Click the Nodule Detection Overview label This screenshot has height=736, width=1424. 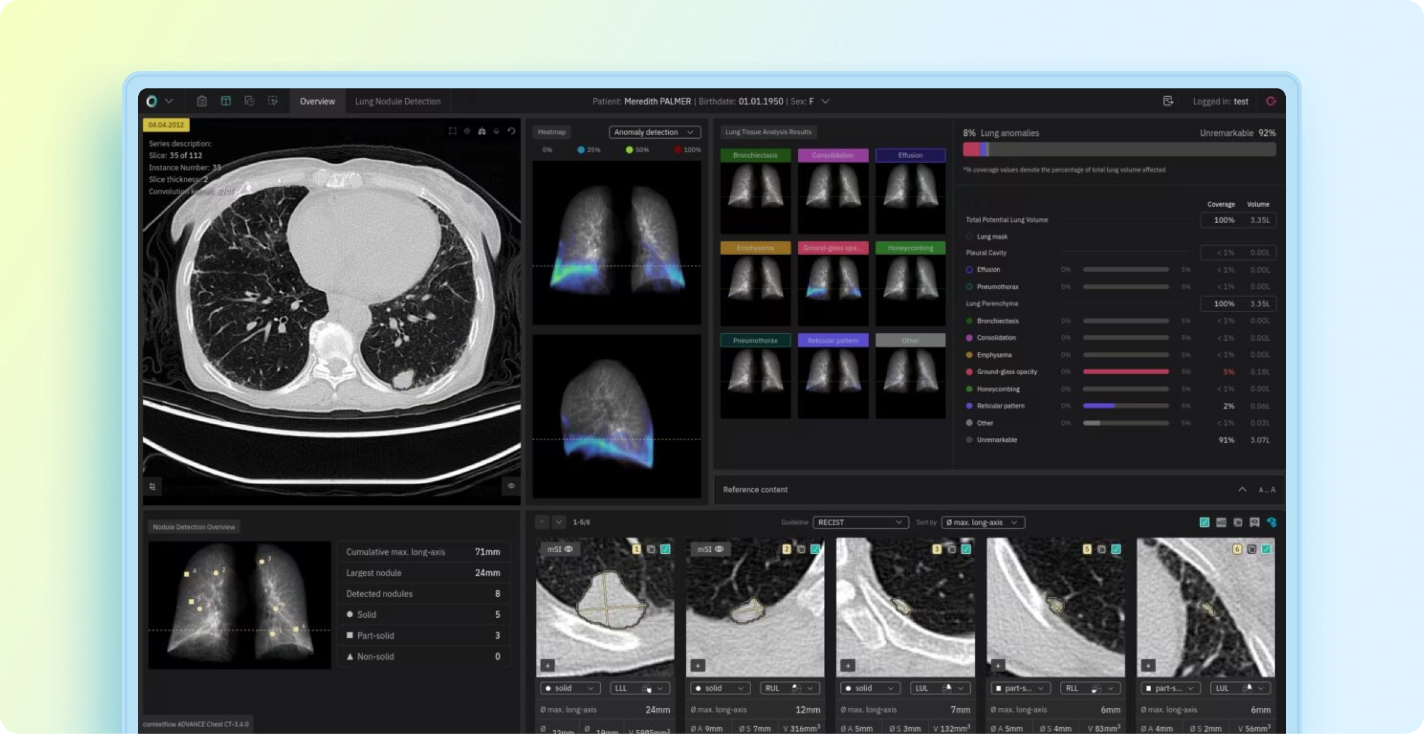click(194, 527)
